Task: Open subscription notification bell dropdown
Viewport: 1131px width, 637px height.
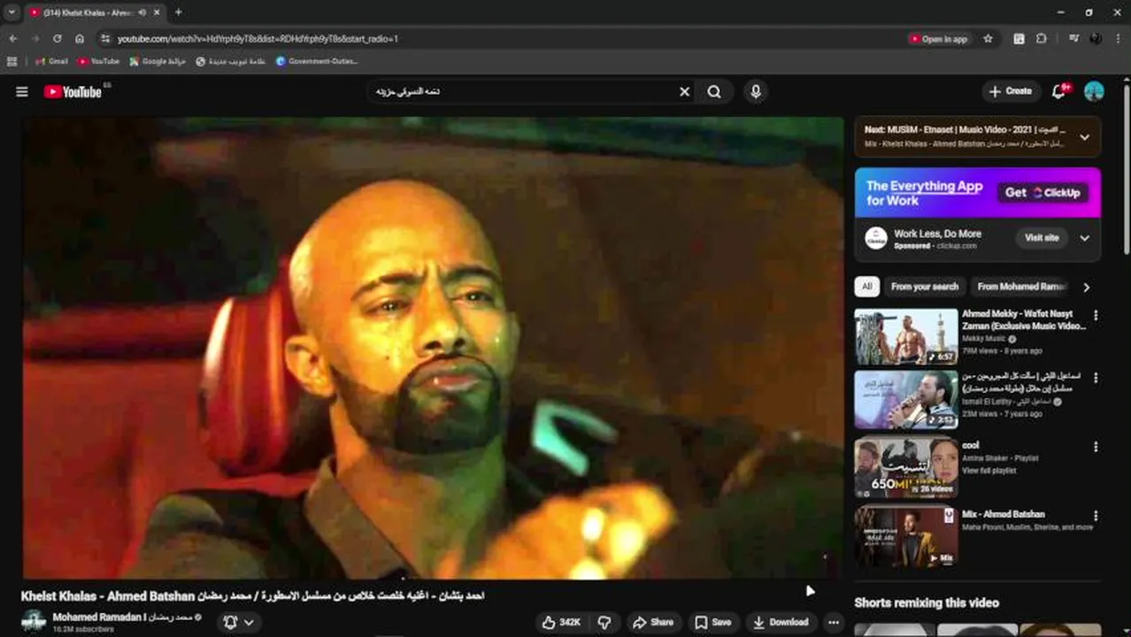Action: 240,622
